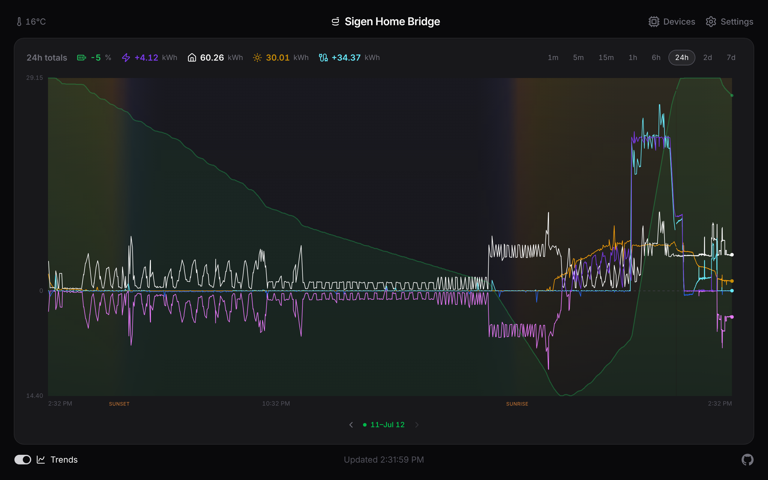Click the 16°C temperature reading
Image resolution: width=768 pixels, height=480 pixels.
(35, 22)
